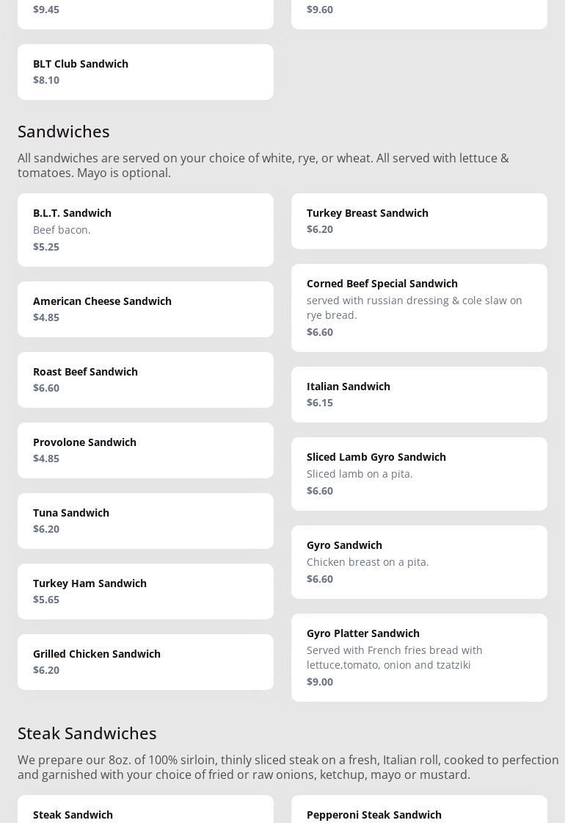The width and height of the screenshot is (565, 823).
Task: Pick the Roast Beef Sandwich
Action: point(145,379)
